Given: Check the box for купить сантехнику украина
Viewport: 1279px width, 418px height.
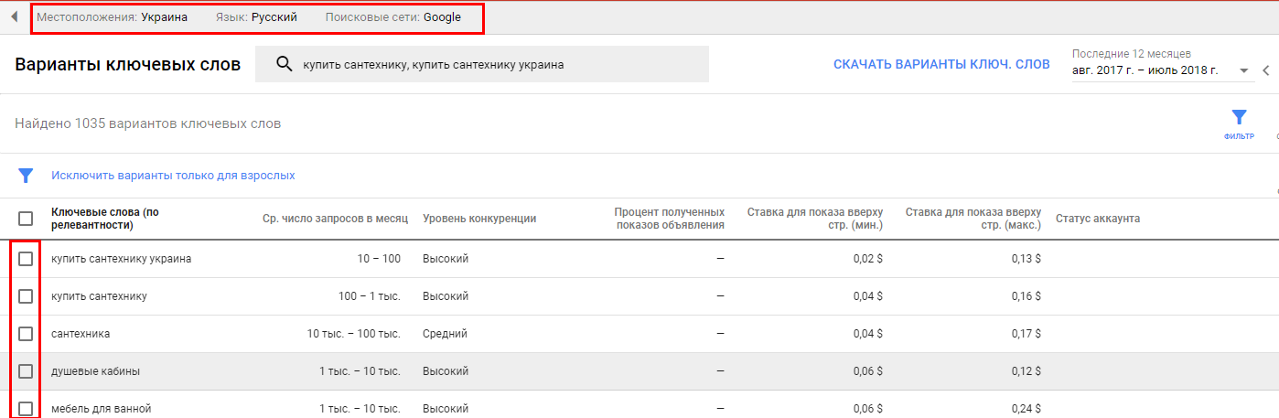Looking at the screenshot, I should (x=26, y=259).
